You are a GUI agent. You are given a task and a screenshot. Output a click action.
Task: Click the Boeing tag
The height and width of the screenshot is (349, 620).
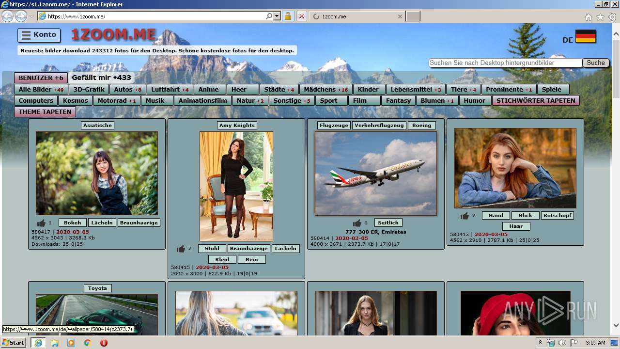coord(421,125)
